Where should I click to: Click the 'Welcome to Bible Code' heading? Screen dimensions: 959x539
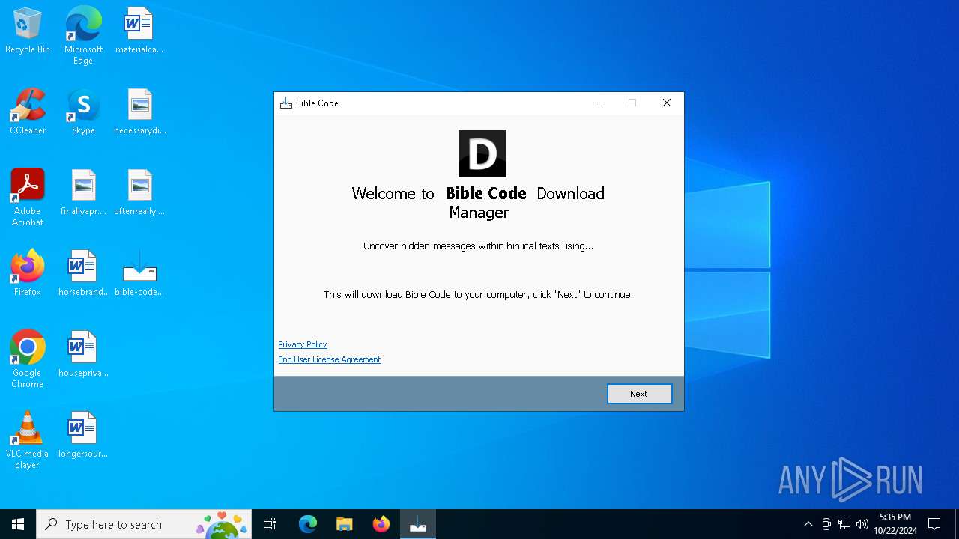(x=478, y=203)
